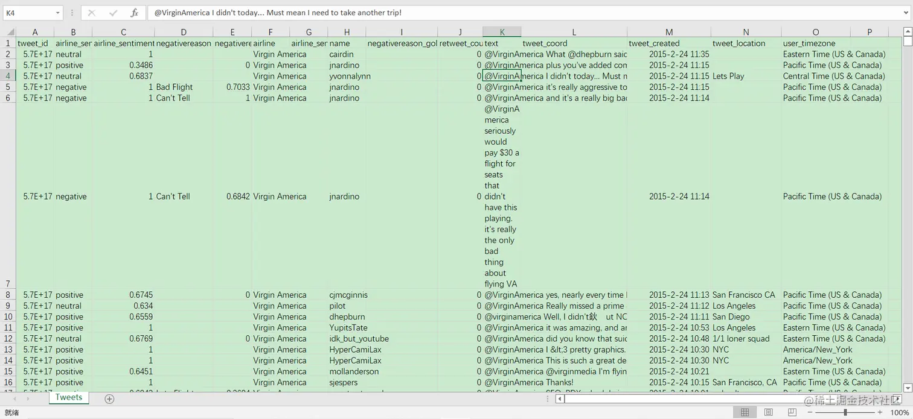Click the Cancel (X) formula bar icon
This screenshot has height=419, width=913.
(92, 13)
